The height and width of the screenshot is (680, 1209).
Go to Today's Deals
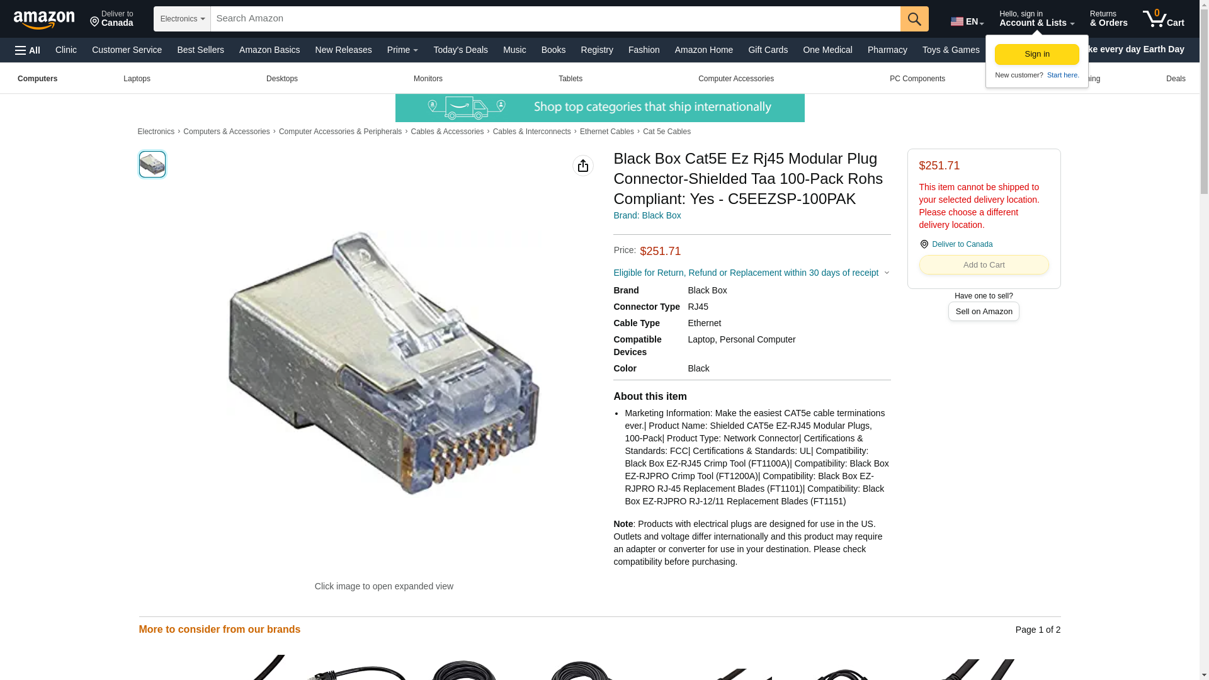tap(460, 50)
